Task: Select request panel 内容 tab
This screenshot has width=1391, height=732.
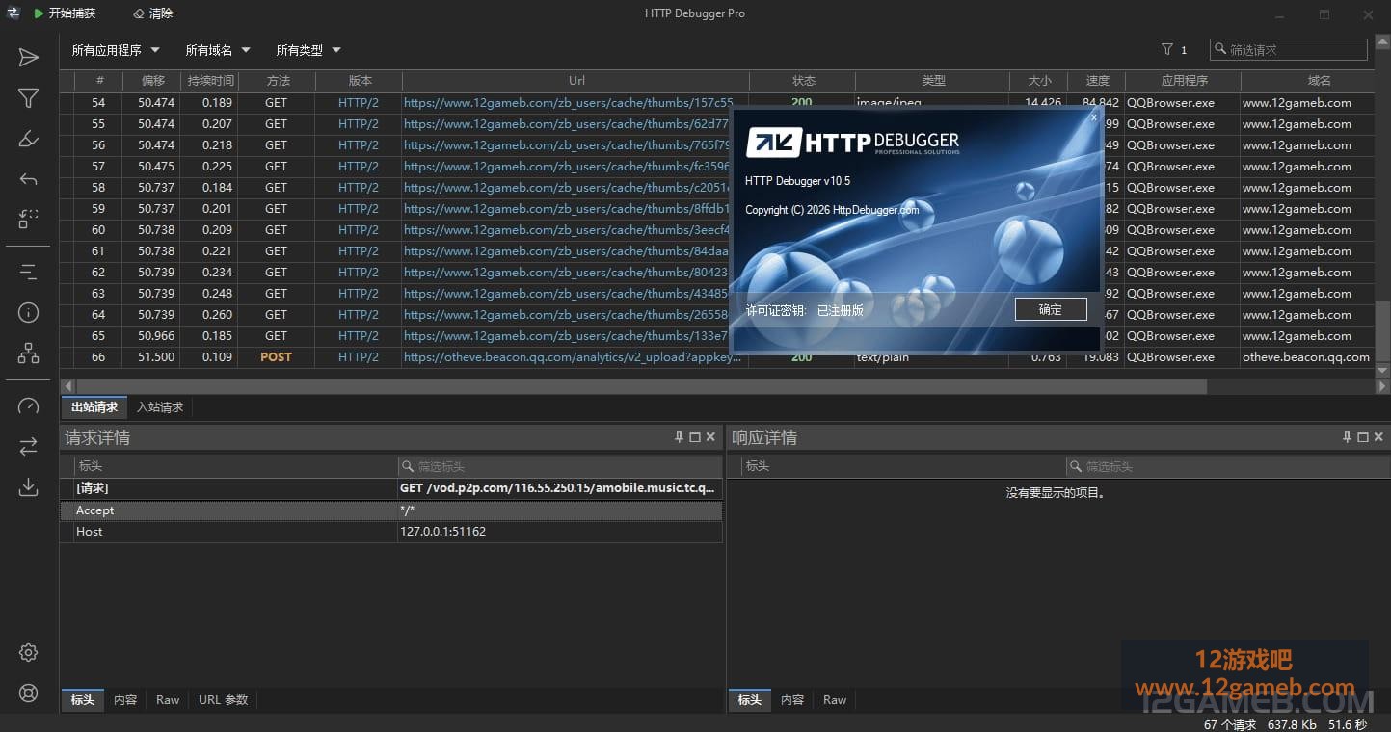Action: click(x=125, y=700)
